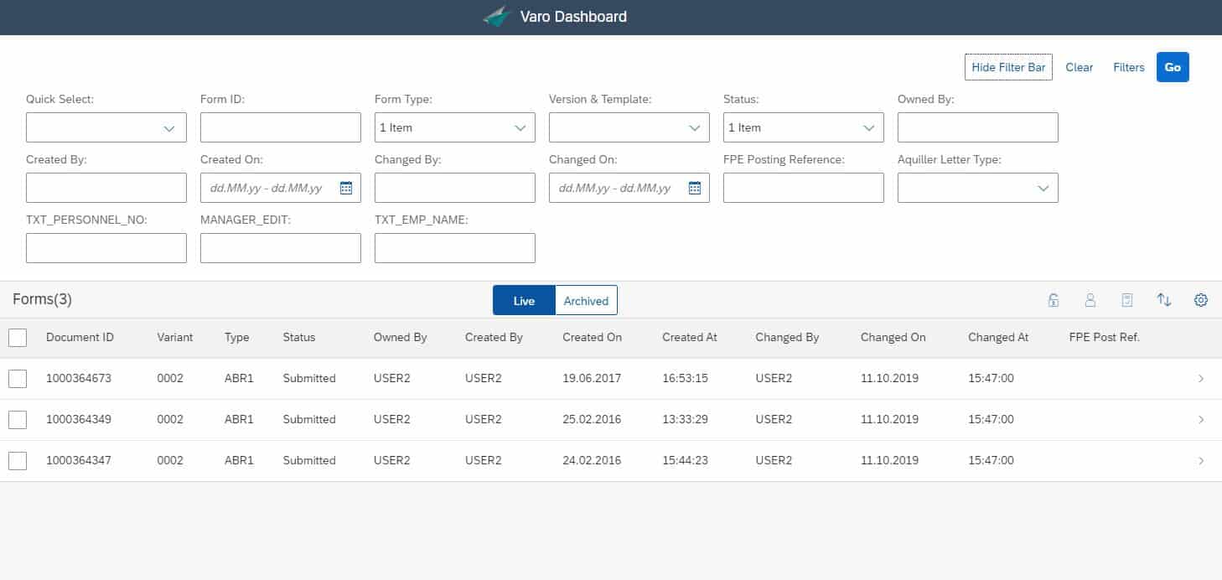Open table settings via the gear icon
This screenshot has width=1222, height=580.
1201,299
